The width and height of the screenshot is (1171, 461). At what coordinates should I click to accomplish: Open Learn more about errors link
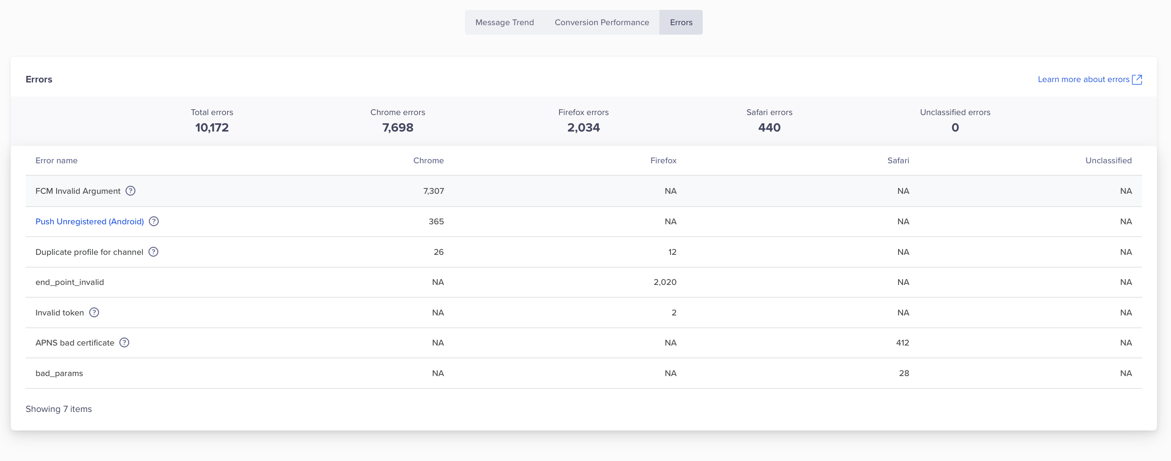[x=1083, y=80]
